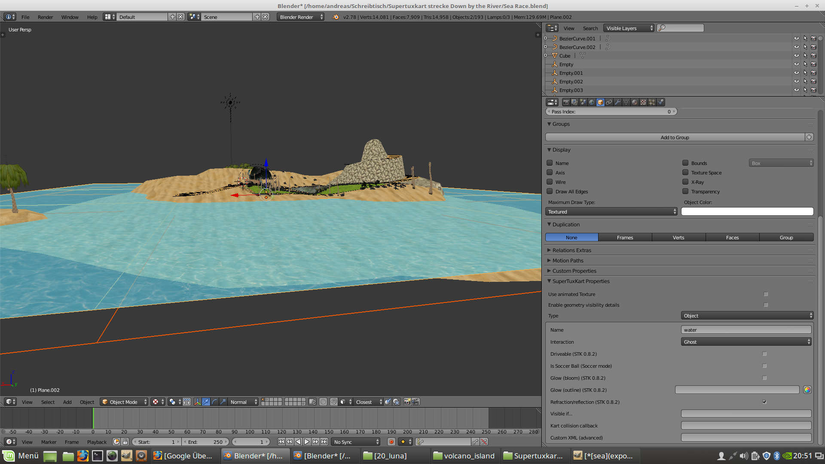Hide the Cube object in outliner

pyautogui.click(x=796, y=55)
